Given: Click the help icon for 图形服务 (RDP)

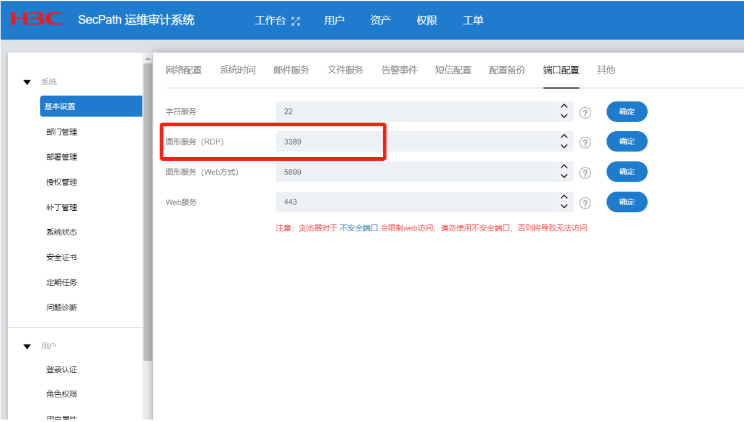Looking at the screenshot, I should tap(586, 143).
